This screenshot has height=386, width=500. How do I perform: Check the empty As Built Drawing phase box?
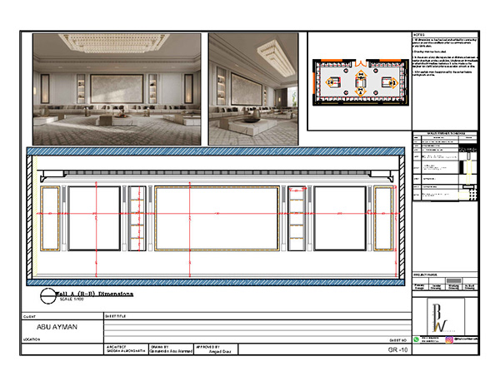coord(468,281)
